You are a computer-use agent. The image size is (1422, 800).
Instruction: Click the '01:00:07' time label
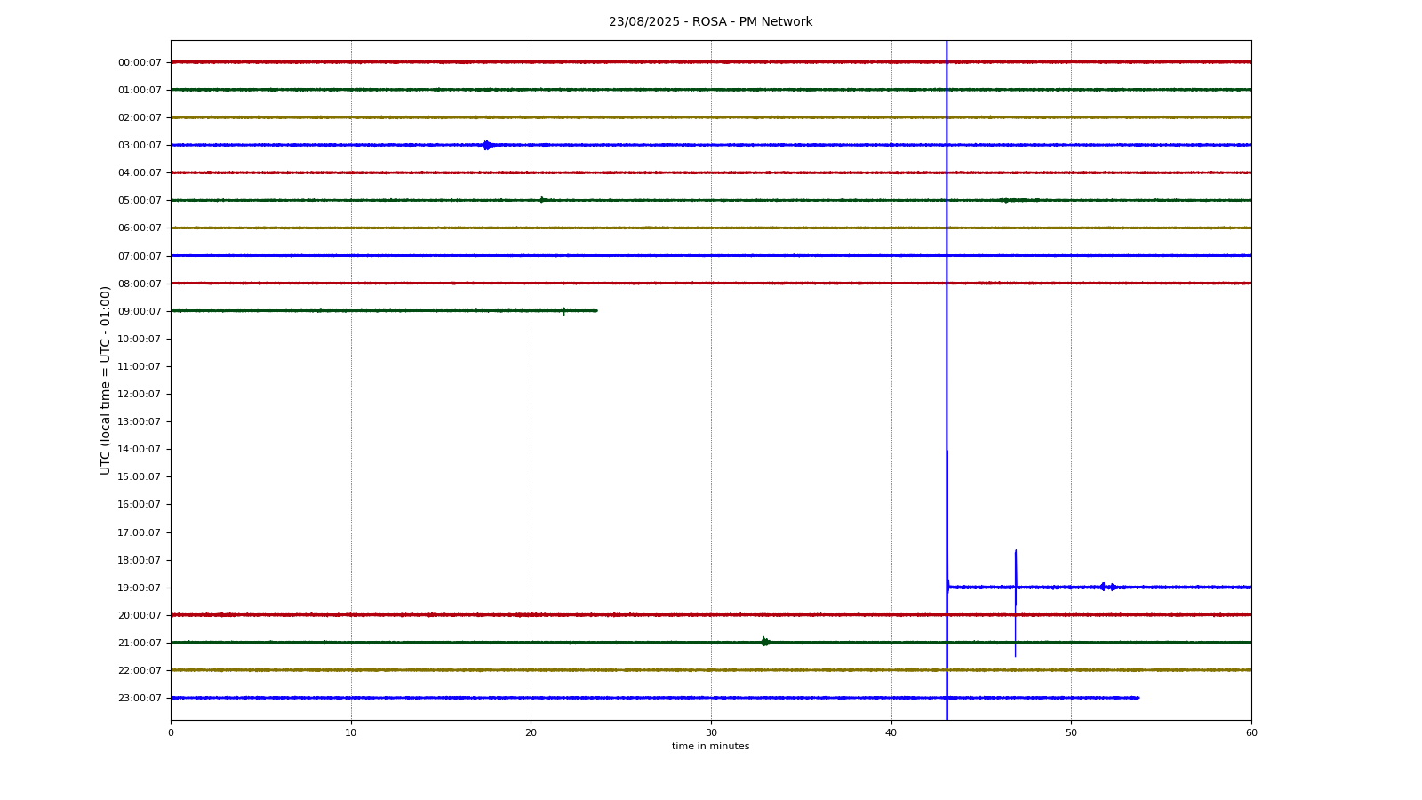pyautogui.click(x=140, y=90)
